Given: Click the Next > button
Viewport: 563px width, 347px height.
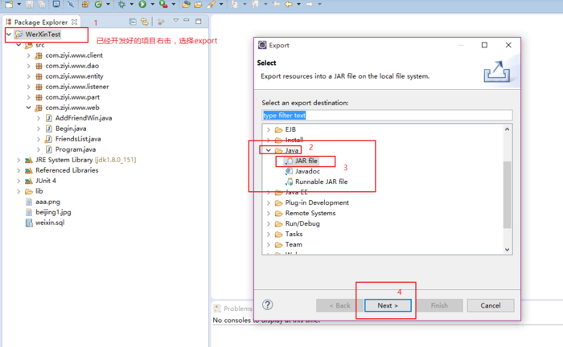Looking at the screenshot, I should (x=388, y=305).
